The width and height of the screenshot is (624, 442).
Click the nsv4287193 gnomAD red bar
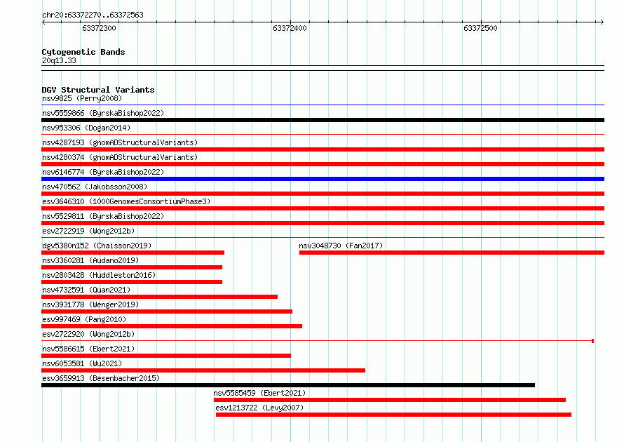tap(323, 149)
